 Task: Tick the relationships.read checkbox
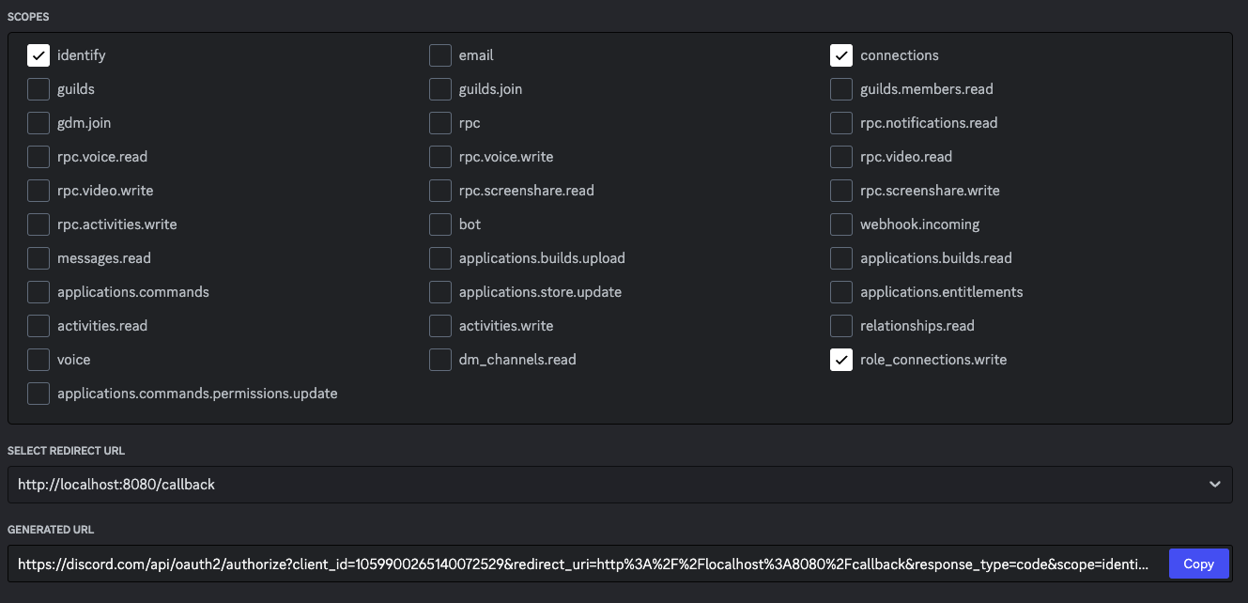[841, 326]
